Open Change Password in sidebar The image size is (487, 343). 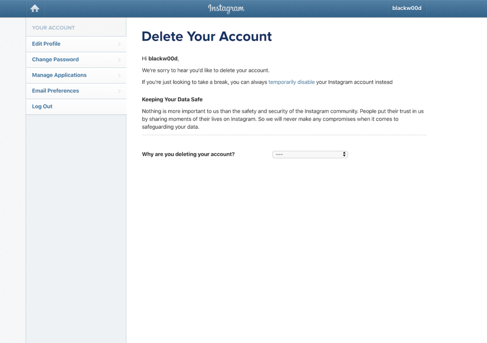pyautogui.click(x=76, y=59)
